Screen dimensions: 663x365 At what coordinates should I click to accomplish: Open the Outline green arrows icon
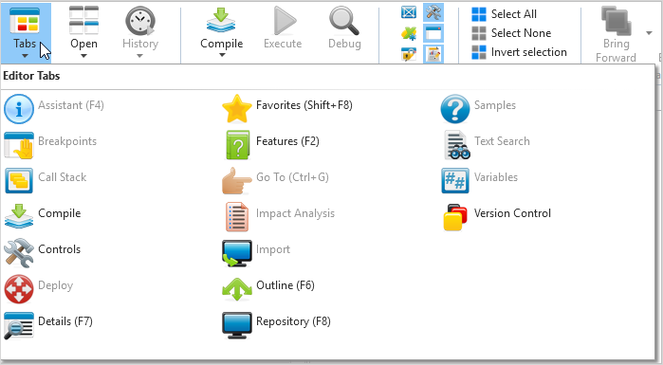(237, 289)
